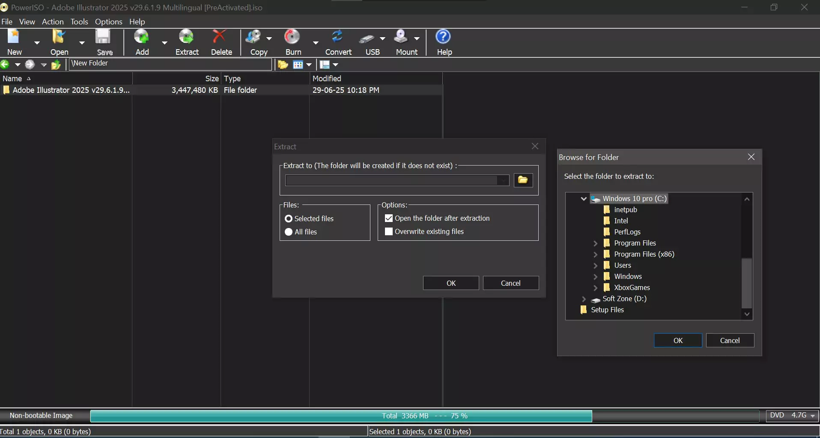Screen dimensions: 820x438
Task: Click the view mode grid icon
Action: (x=298, y=65)
